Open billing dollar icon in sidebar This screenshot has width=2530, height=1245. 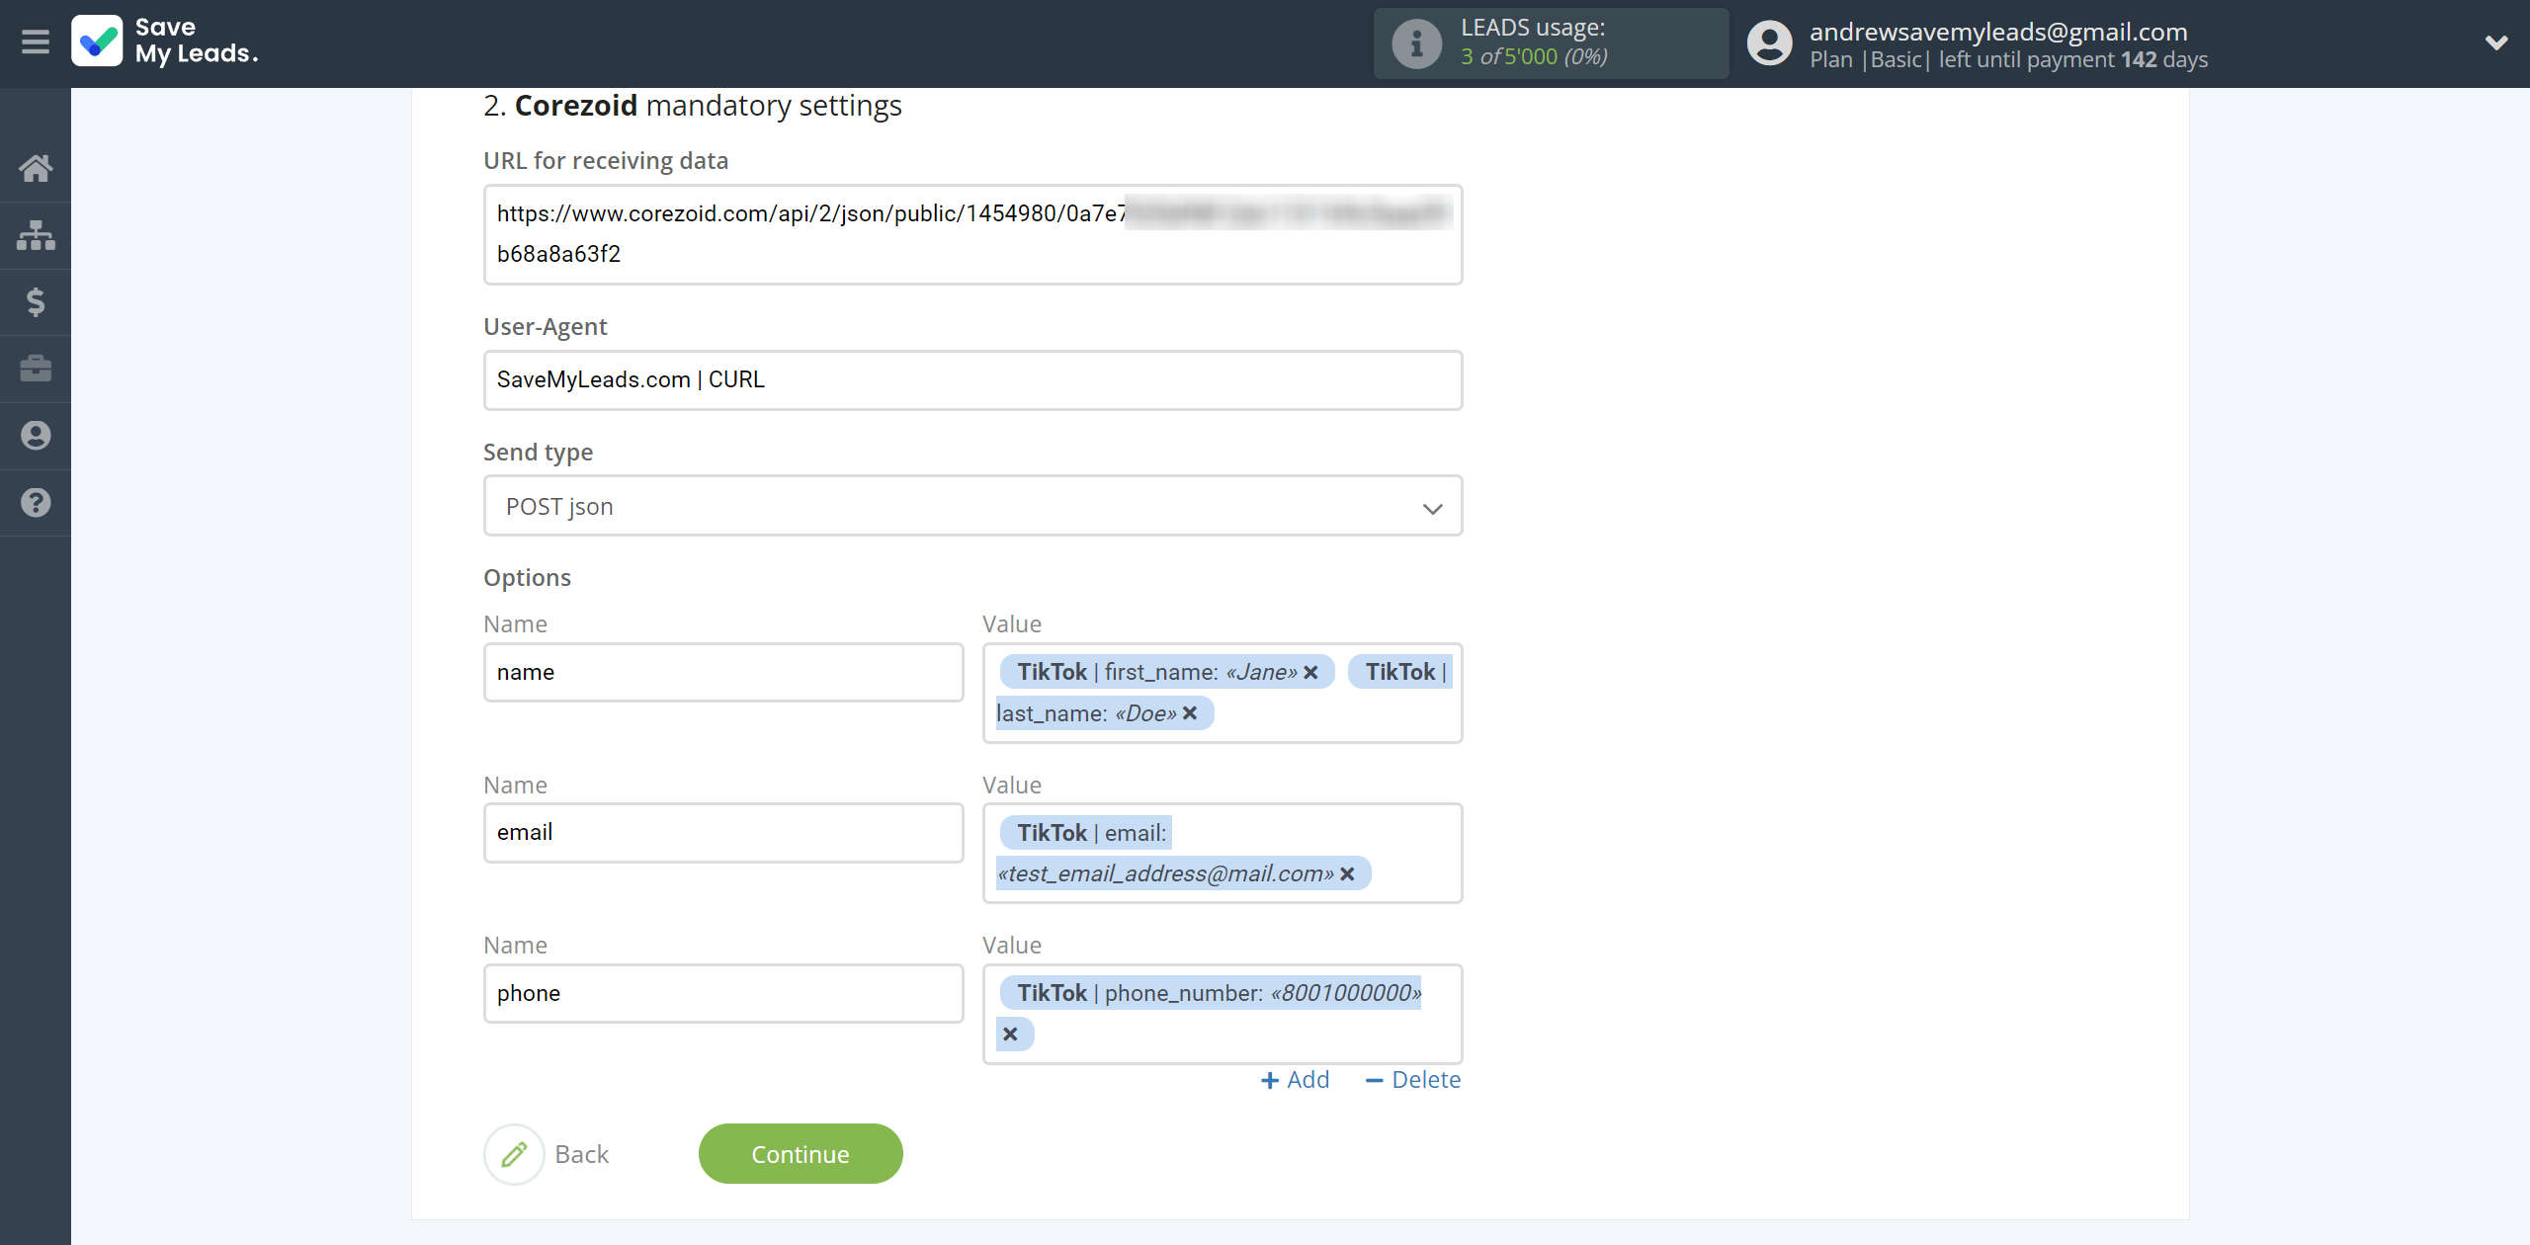pos(36,301)
